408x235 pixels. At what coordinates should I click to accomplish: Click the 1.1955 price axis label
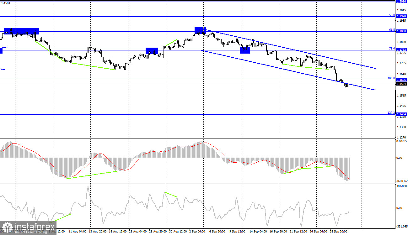(401, 21)
